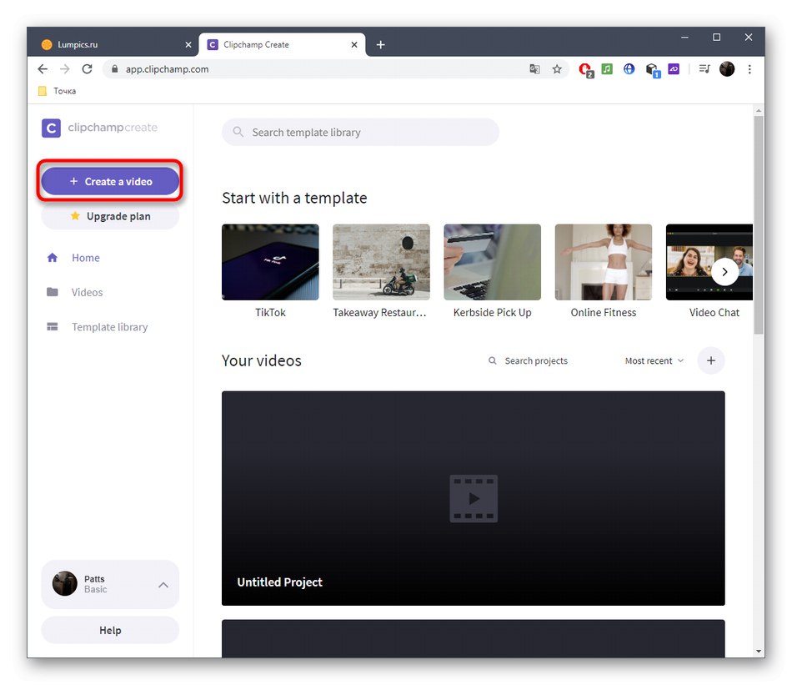Click the Clipchamp logo icon
792x685 pixels.
pyautogui.click(x=51, y=128)
